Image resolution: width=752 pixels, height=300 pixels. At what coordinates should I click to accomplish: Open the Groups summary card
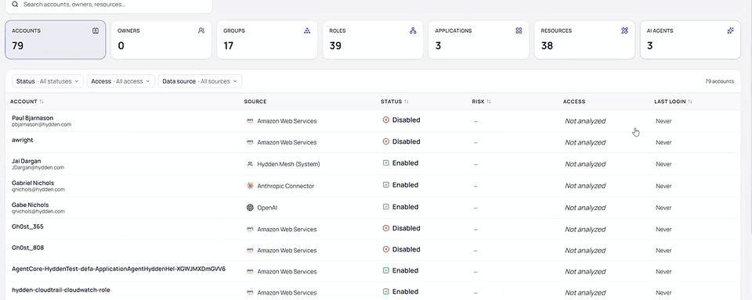[267, 40]
